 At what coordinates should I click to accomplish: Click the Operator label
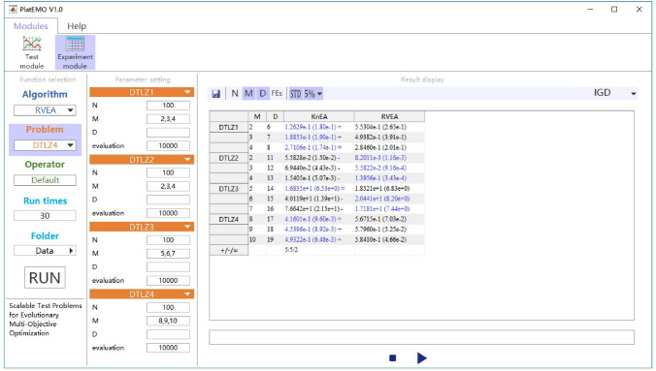pyautogui.click(x=45, y=165)
